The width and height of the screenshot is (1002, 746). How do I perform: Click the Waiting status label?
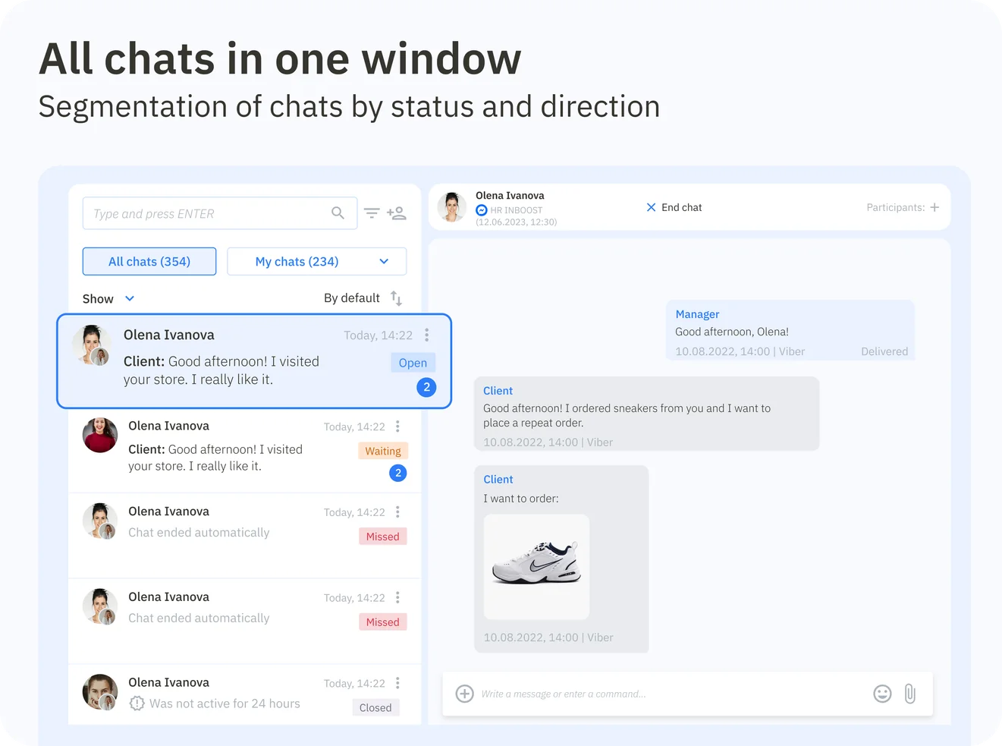tap(383, 451)
